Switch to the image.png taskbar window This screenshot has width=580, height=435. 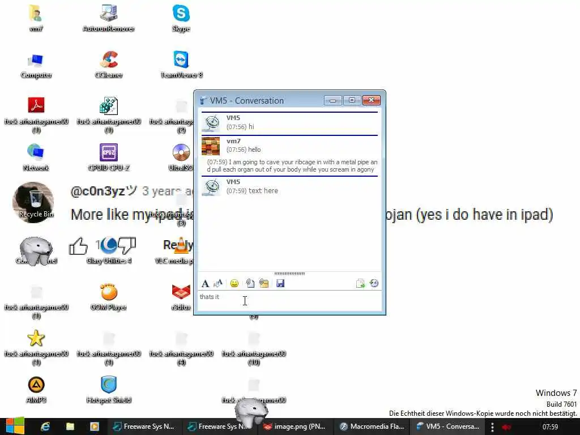click(295, 427)
